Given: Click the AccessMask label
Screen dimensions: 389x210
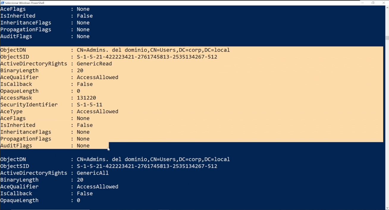Looking at the screenshot, I should tap(16, 98).
